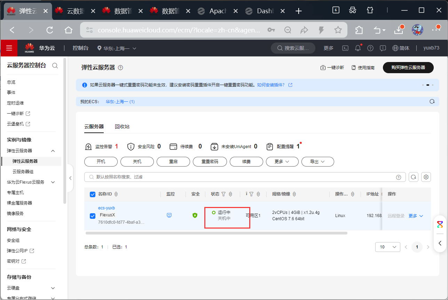Open 安全组 in sidebar
Screen dimensions: 448x300
(13, 240)
